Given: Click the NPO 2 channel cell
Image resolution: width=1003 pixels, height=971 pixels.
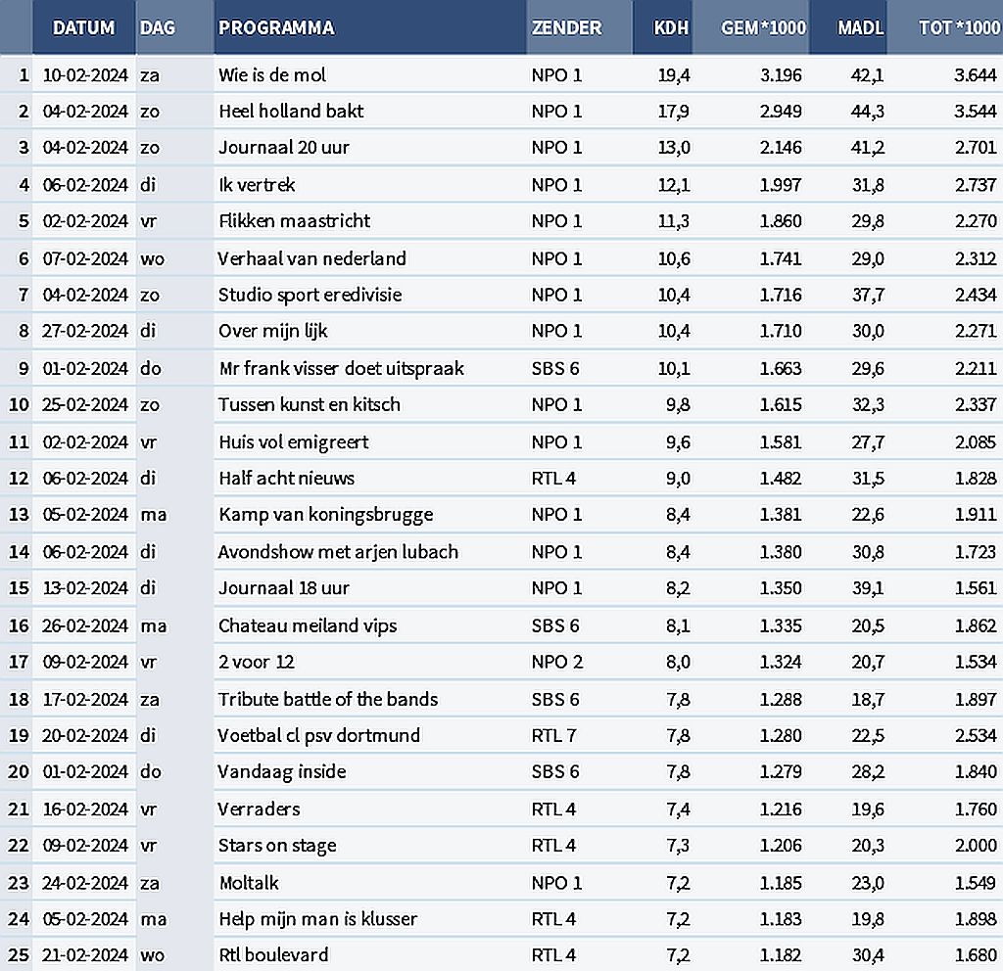Looking at the screenshot, I should [x=557, y=662].
